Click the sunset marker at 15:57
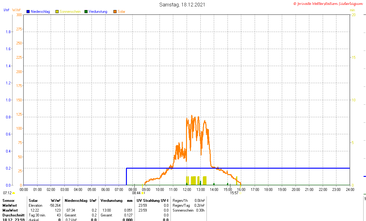Viewport: 366px width, 221px height. point(240,193)
